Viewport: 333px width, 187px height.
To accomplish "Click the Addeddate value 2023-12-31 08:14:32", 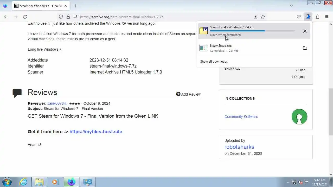I will 109,60.
